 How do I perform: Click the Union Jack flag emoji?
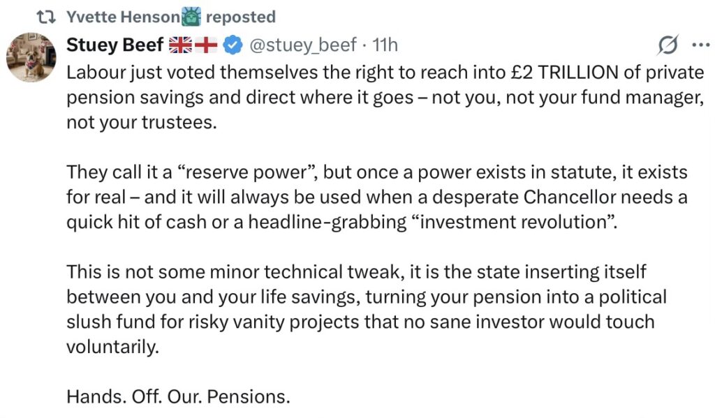pos(180,45)
